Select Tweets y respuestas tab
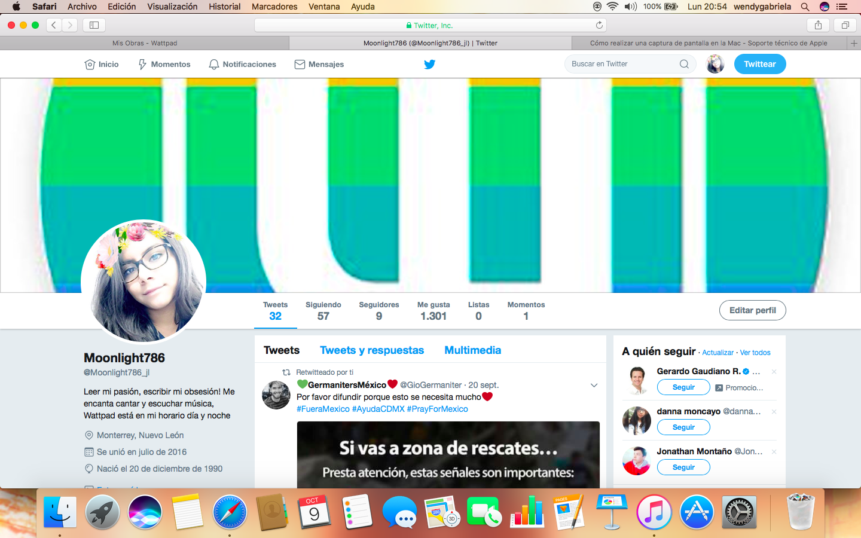The width and height of the screenshot is (861, 538). click(372, 350)
